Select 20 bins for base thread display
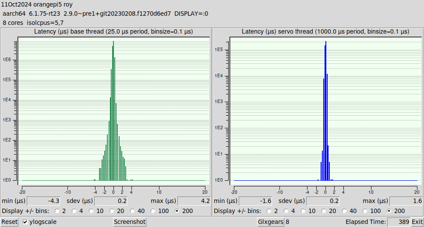This screenshot has width=424, height=227. pyautogui.click(x=112, y=211)
